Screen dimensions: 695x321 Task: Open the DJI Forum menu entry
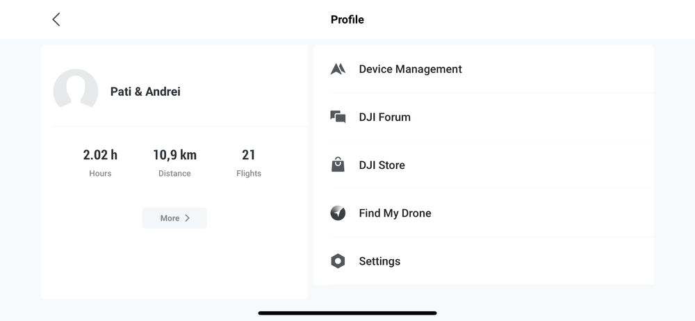[384, 117]
